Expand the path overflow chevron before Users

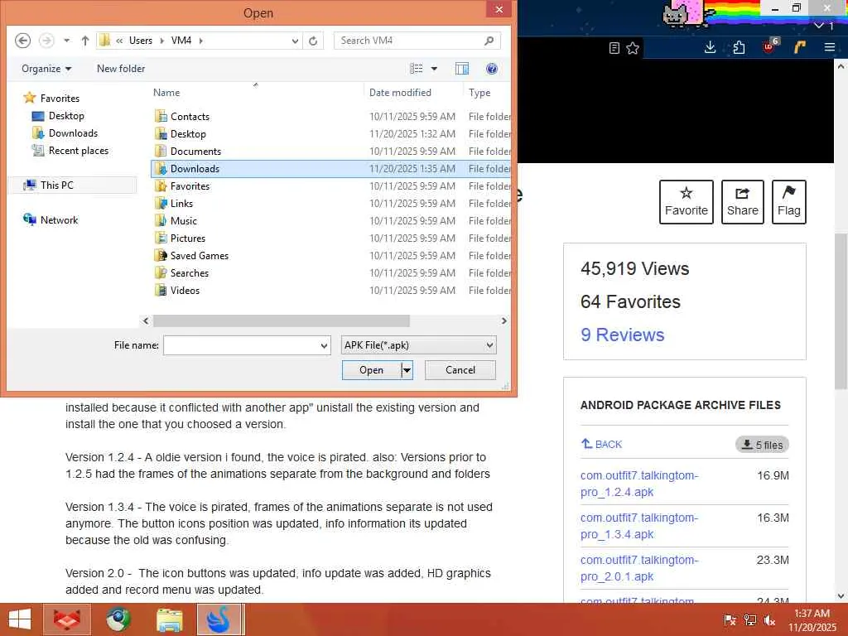pyautogui.click(x=119, y=41)
